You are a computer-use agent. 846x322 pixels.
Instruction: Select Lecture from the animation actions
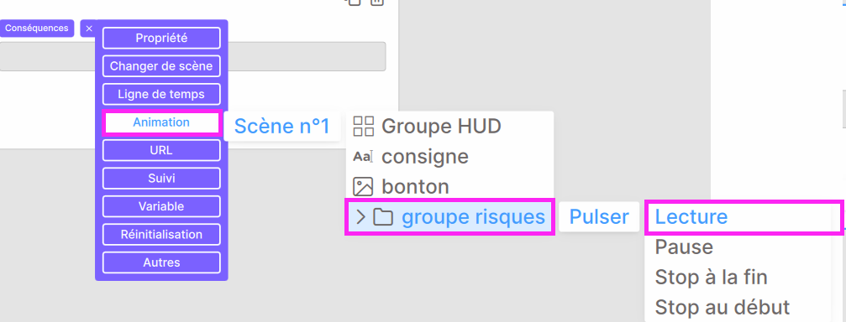[744, 217]
